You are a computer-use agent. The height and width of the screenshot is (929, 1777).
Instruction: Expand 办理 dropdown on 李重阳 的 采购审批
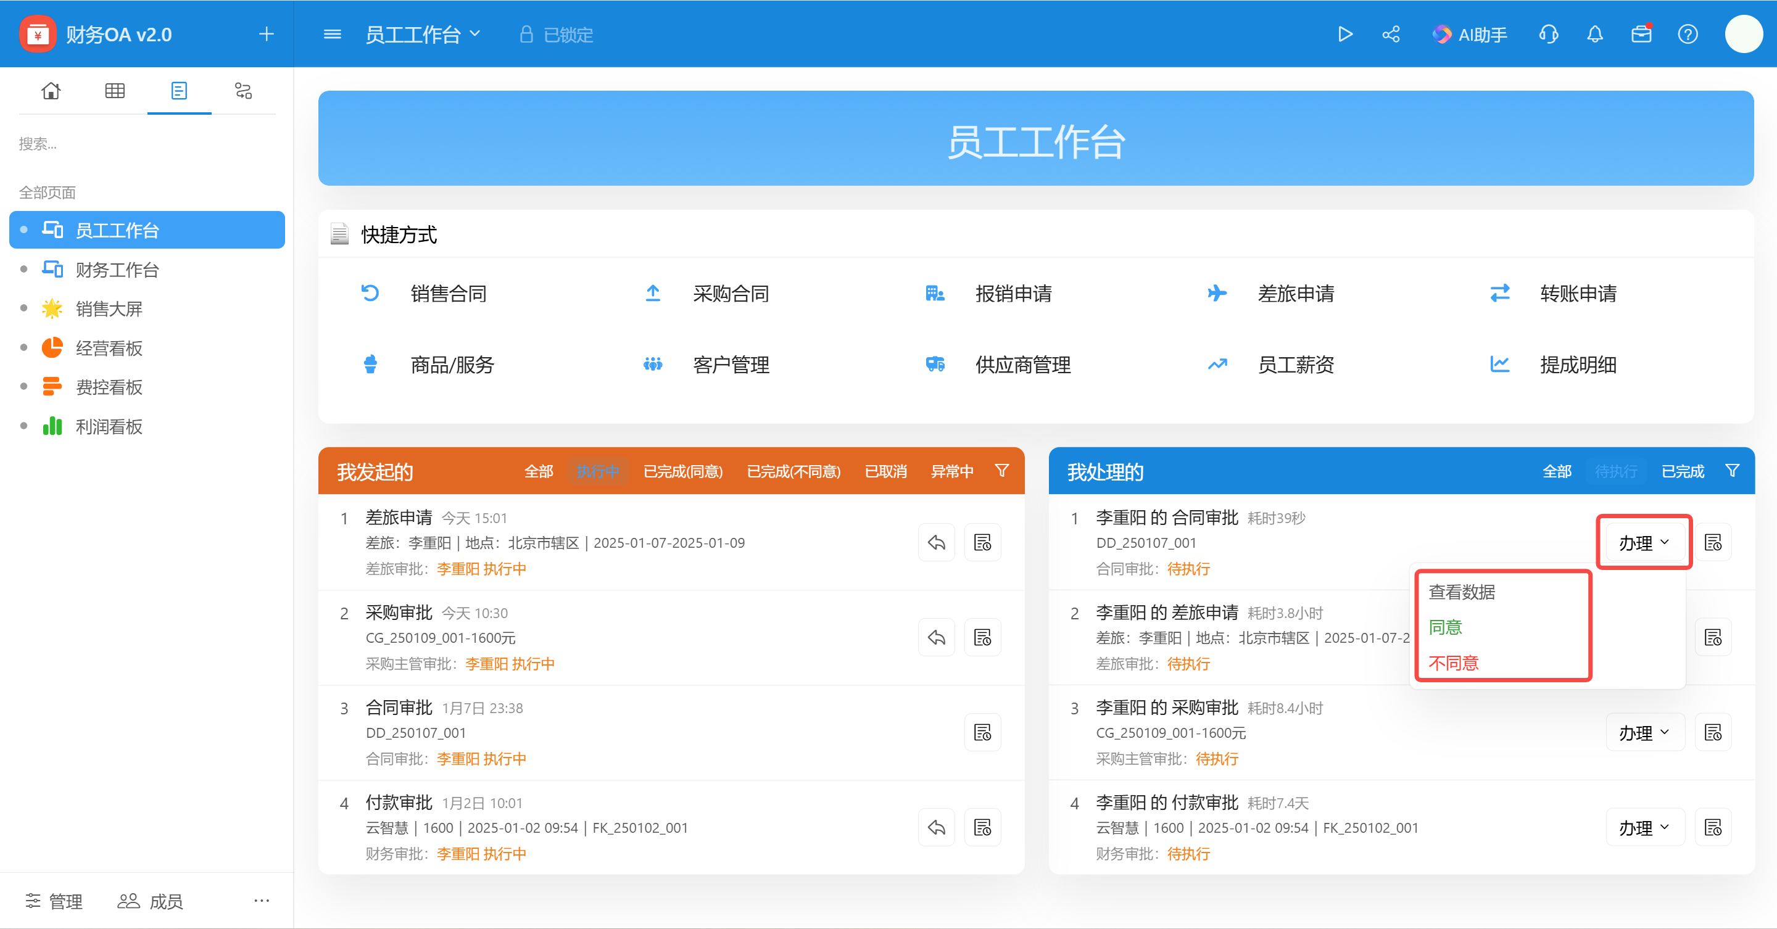(1644, 732)
